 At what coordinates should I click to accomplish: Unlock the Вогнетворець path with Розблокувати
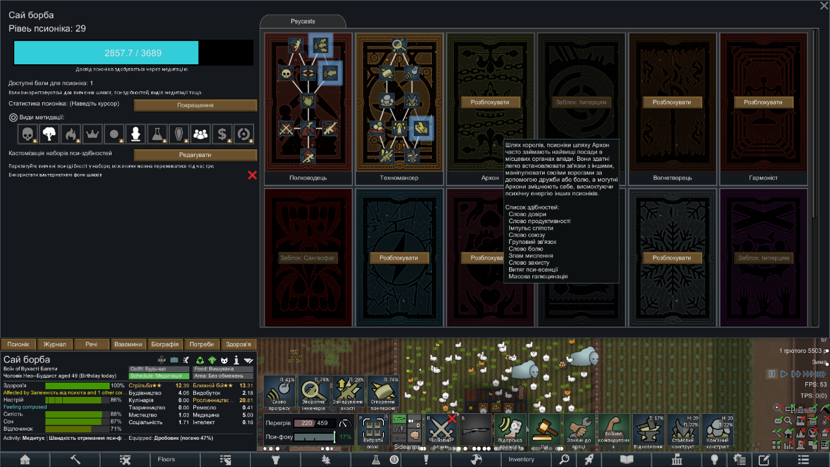coord(672,102)
